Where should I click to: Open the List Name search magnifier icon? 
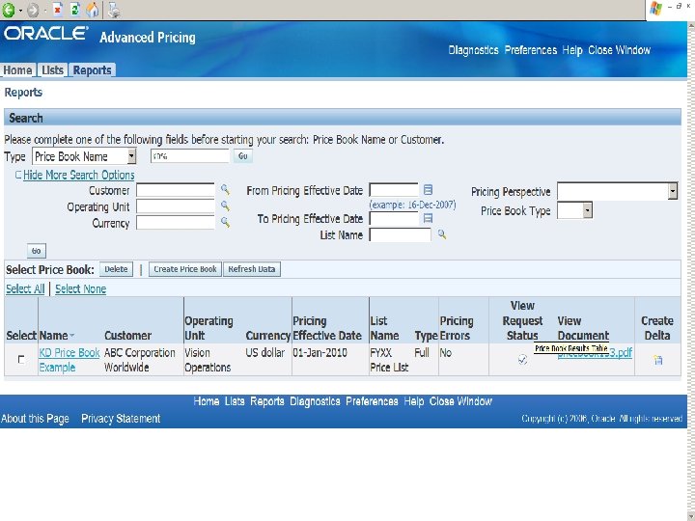click(441, 234)
